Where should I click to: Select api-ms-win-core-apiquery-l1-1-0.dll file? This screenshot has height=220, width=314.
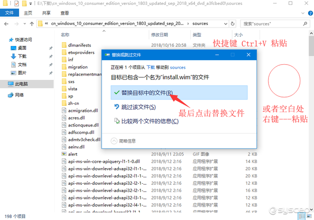[x=104, y=161]
